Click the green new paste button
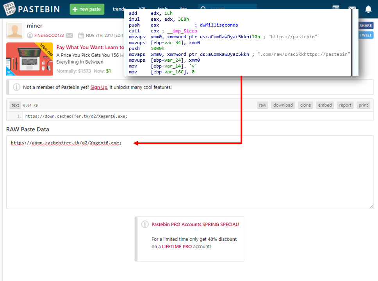Screen dimensions: 378x281 point(87,9)
